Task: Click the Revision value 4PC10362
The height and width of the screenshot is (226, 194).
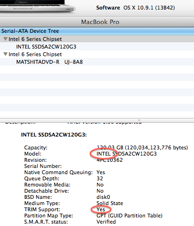Action: coord(110,160)
